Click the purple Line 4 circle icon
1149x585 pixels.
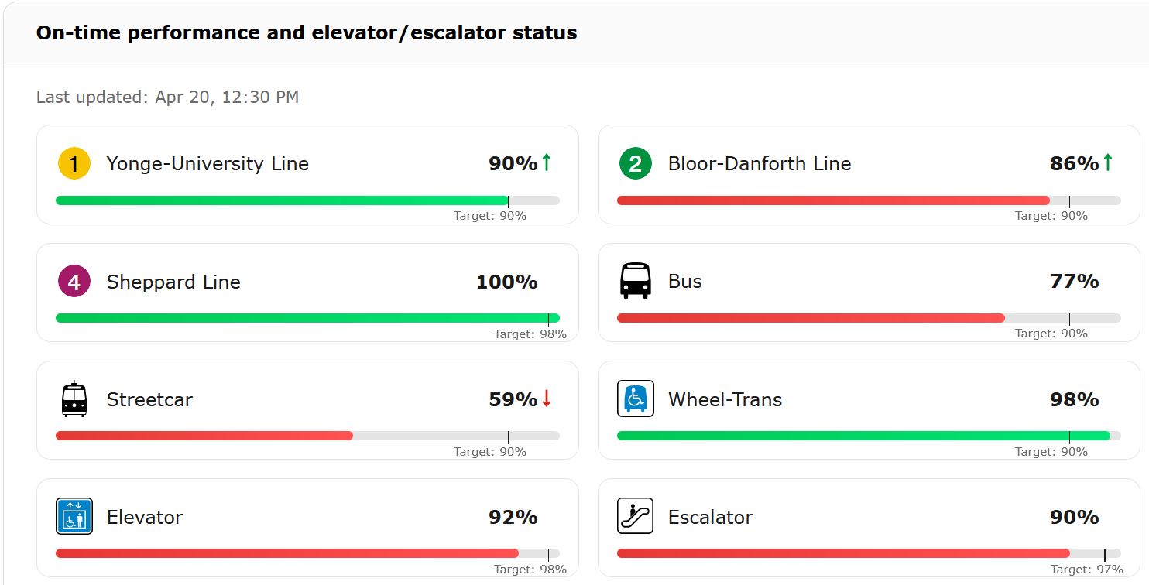[x=74, y=282]
